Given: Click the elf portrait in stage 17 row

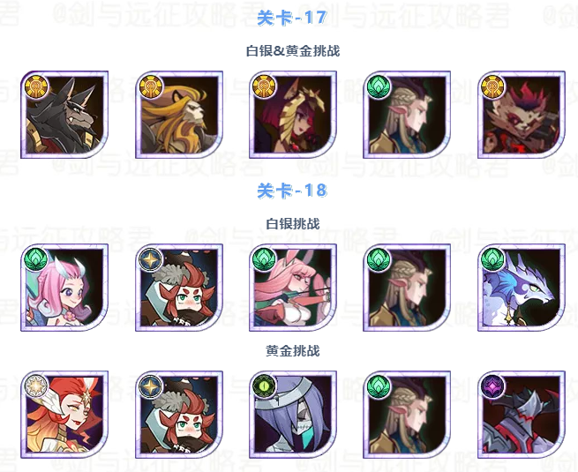Looking at the screenshot, I should pos(407,115).
